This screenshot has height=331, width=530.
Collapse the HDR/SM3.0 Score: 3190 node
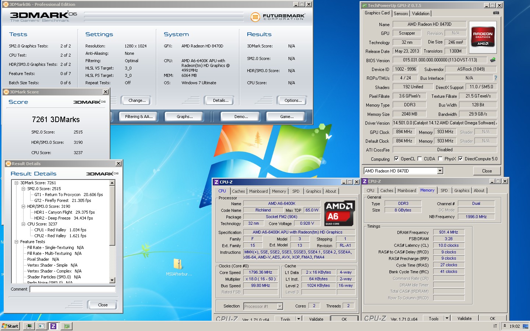point(24,206)
